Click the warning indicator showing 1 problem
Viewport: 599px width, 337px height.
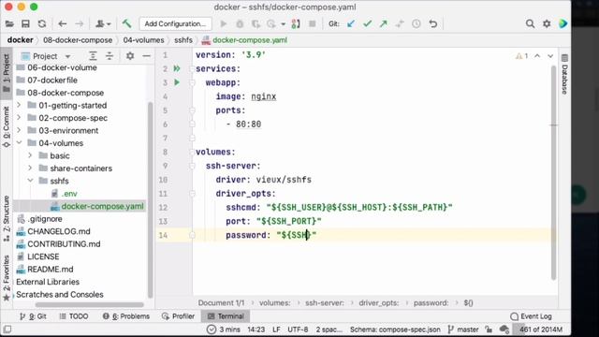coord(522,56)
